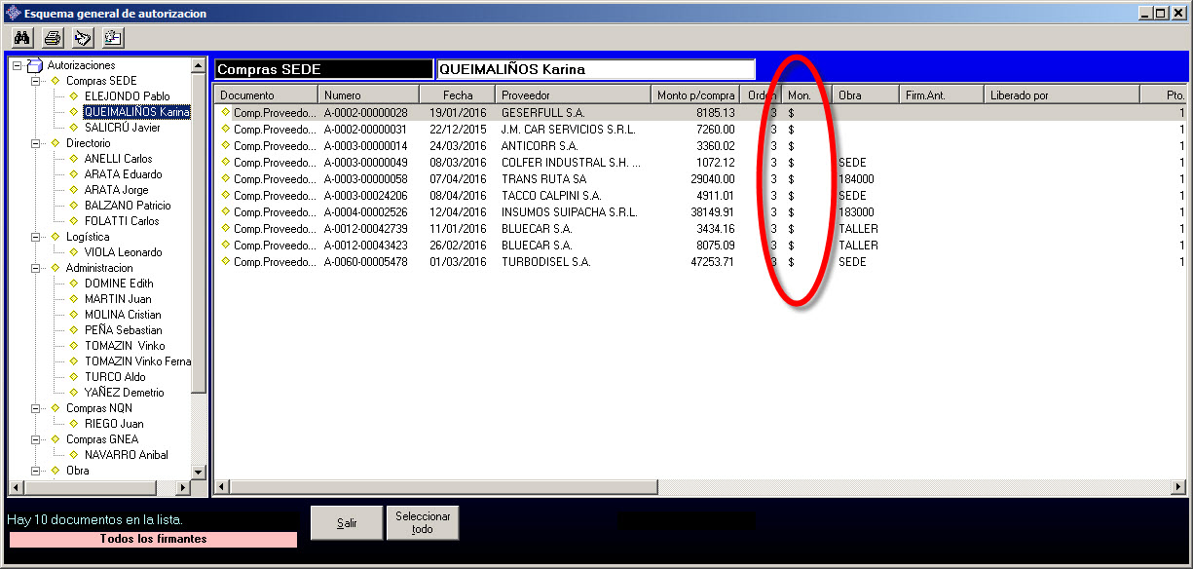Image resolution: width=1193 pixels, height=569 pixels.
Task: Collapse the Logística tree node
Action: pos(36,237)
